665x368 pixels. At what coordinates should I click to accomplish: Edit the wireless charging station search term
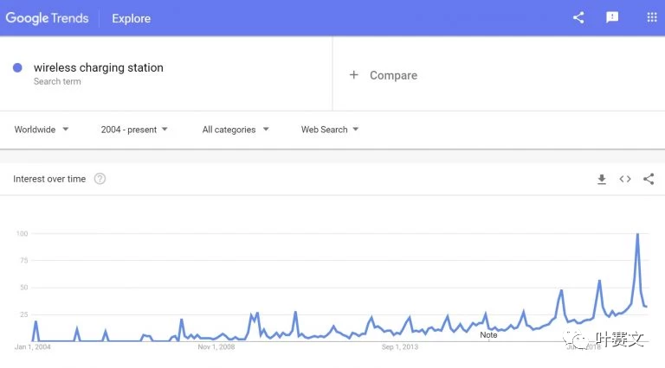(x=99, y=67)
